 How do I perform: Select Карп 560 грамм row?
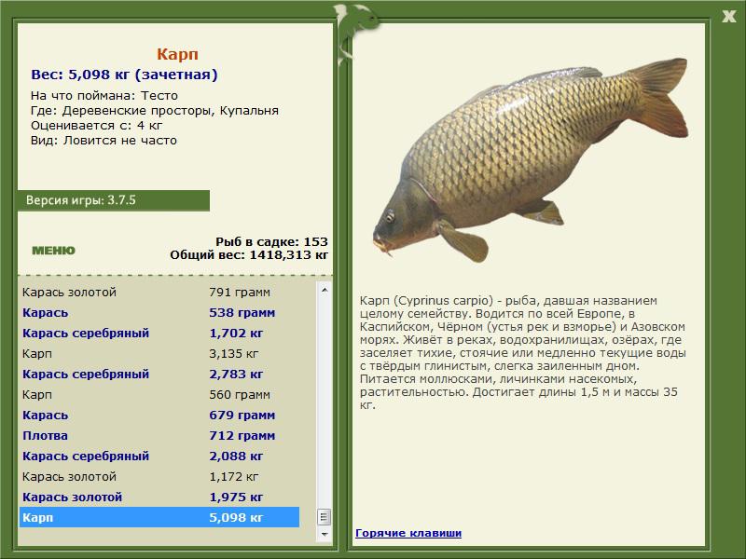(x=159, y=394)
